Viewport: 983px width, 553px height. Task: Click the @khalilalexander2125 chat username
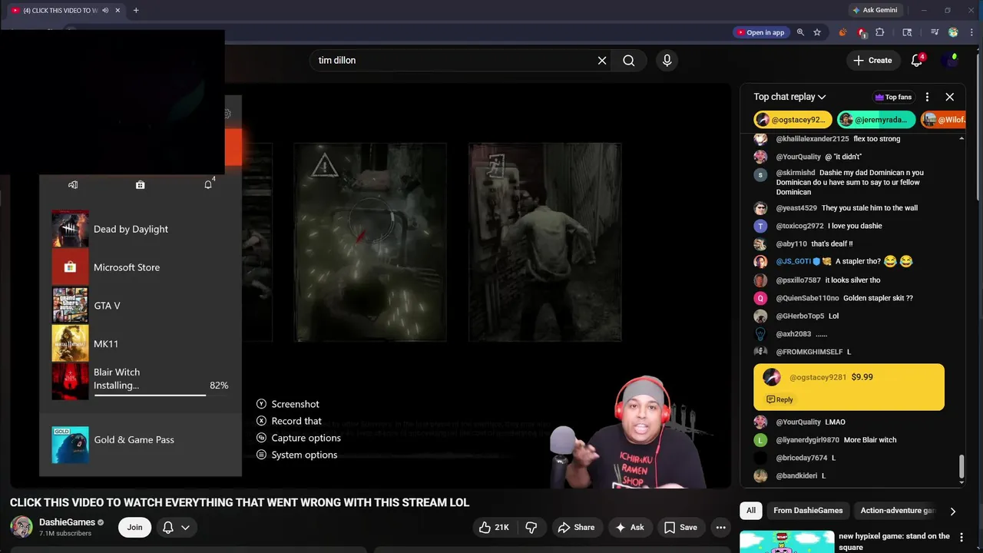click(813, 139)
